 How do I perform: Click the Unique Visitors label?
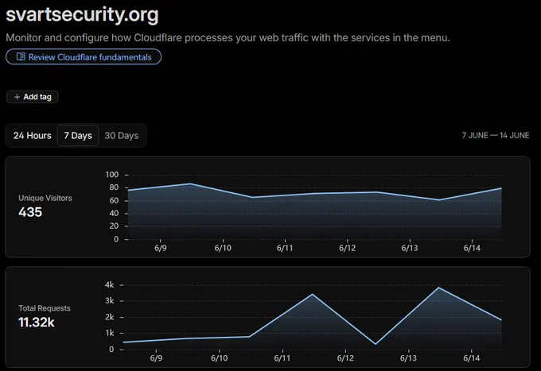[45, 198]
